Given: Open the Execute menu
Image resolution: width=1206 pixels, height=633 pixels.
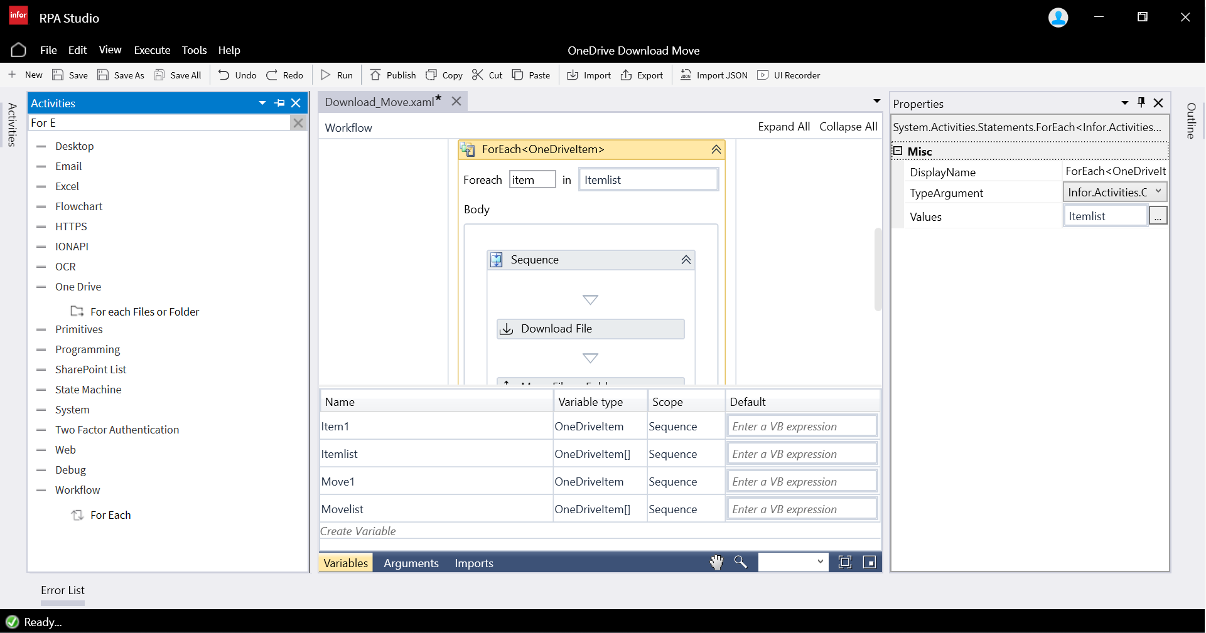Looking at the screenshot, I should (152, 50).
